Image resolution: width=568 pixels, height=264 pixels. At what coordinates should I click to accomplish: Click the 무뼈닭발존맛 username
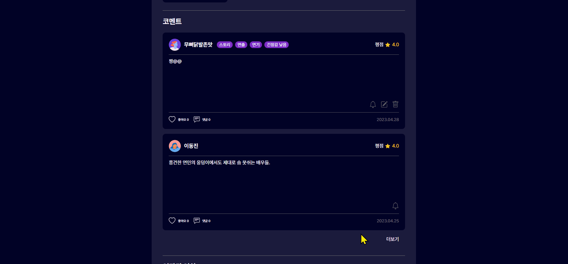coord(198,45)
